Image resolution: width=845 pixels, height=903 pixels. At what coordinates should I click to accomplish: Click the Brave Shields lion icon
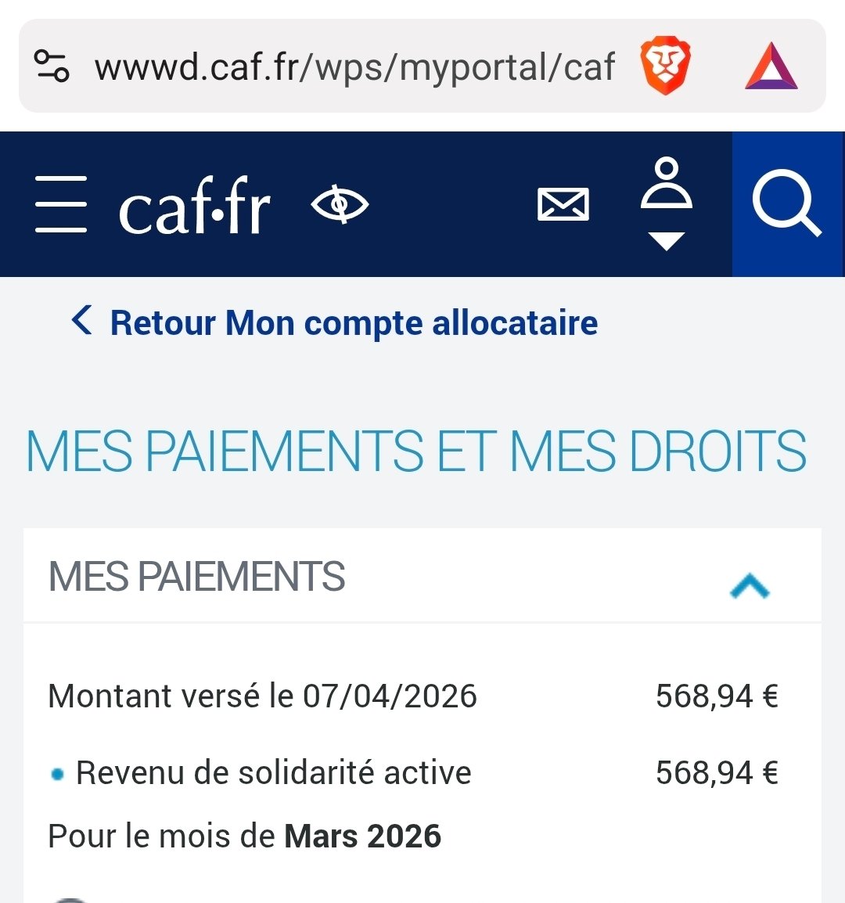[665, 67]
